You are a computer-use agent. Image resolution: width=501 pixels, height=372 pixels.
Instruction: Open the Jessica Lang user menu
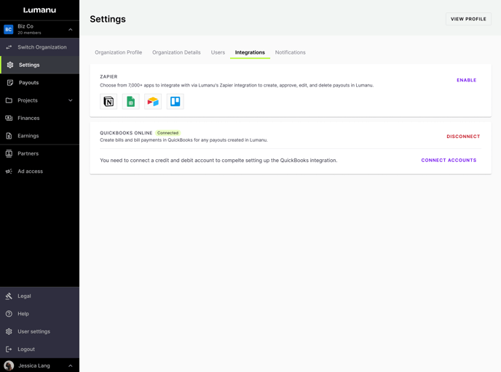(x=71, y=365)
